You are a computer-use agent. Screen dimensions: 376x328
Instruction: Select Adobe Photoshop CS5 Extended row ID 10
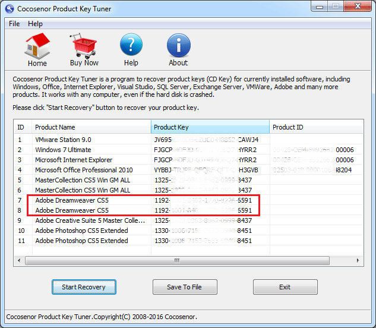click(x=188, y=231)
